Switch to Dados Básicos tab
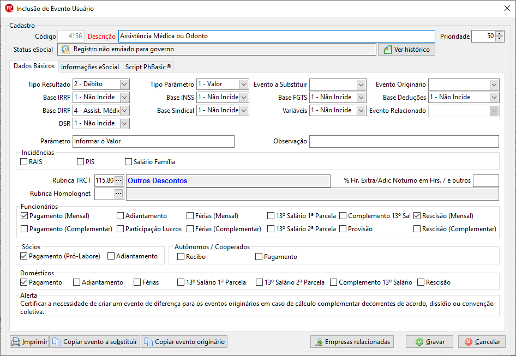The image size is (516, 356). pos(34,66)
